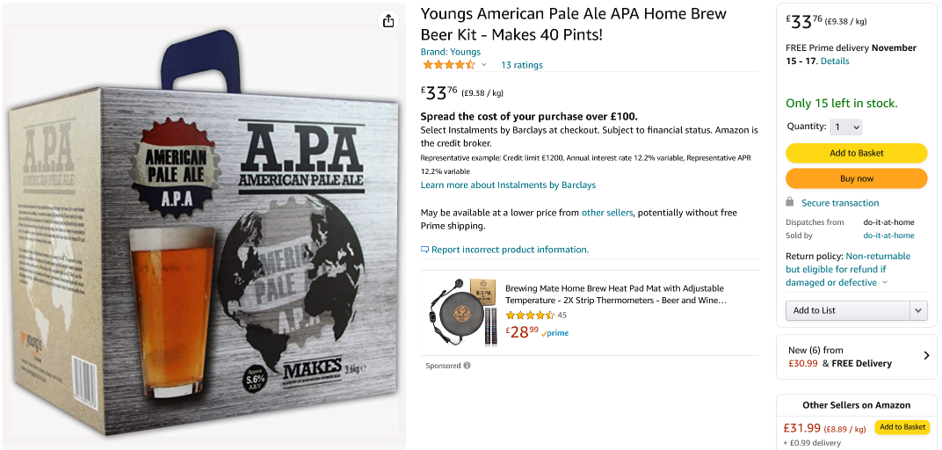Click the padlock icon beside Secure transaction
This screenshot has width=942, height=450.
(790, 202)
